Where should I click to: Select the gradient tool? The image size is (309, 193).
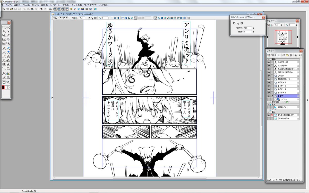click(4, 65)
